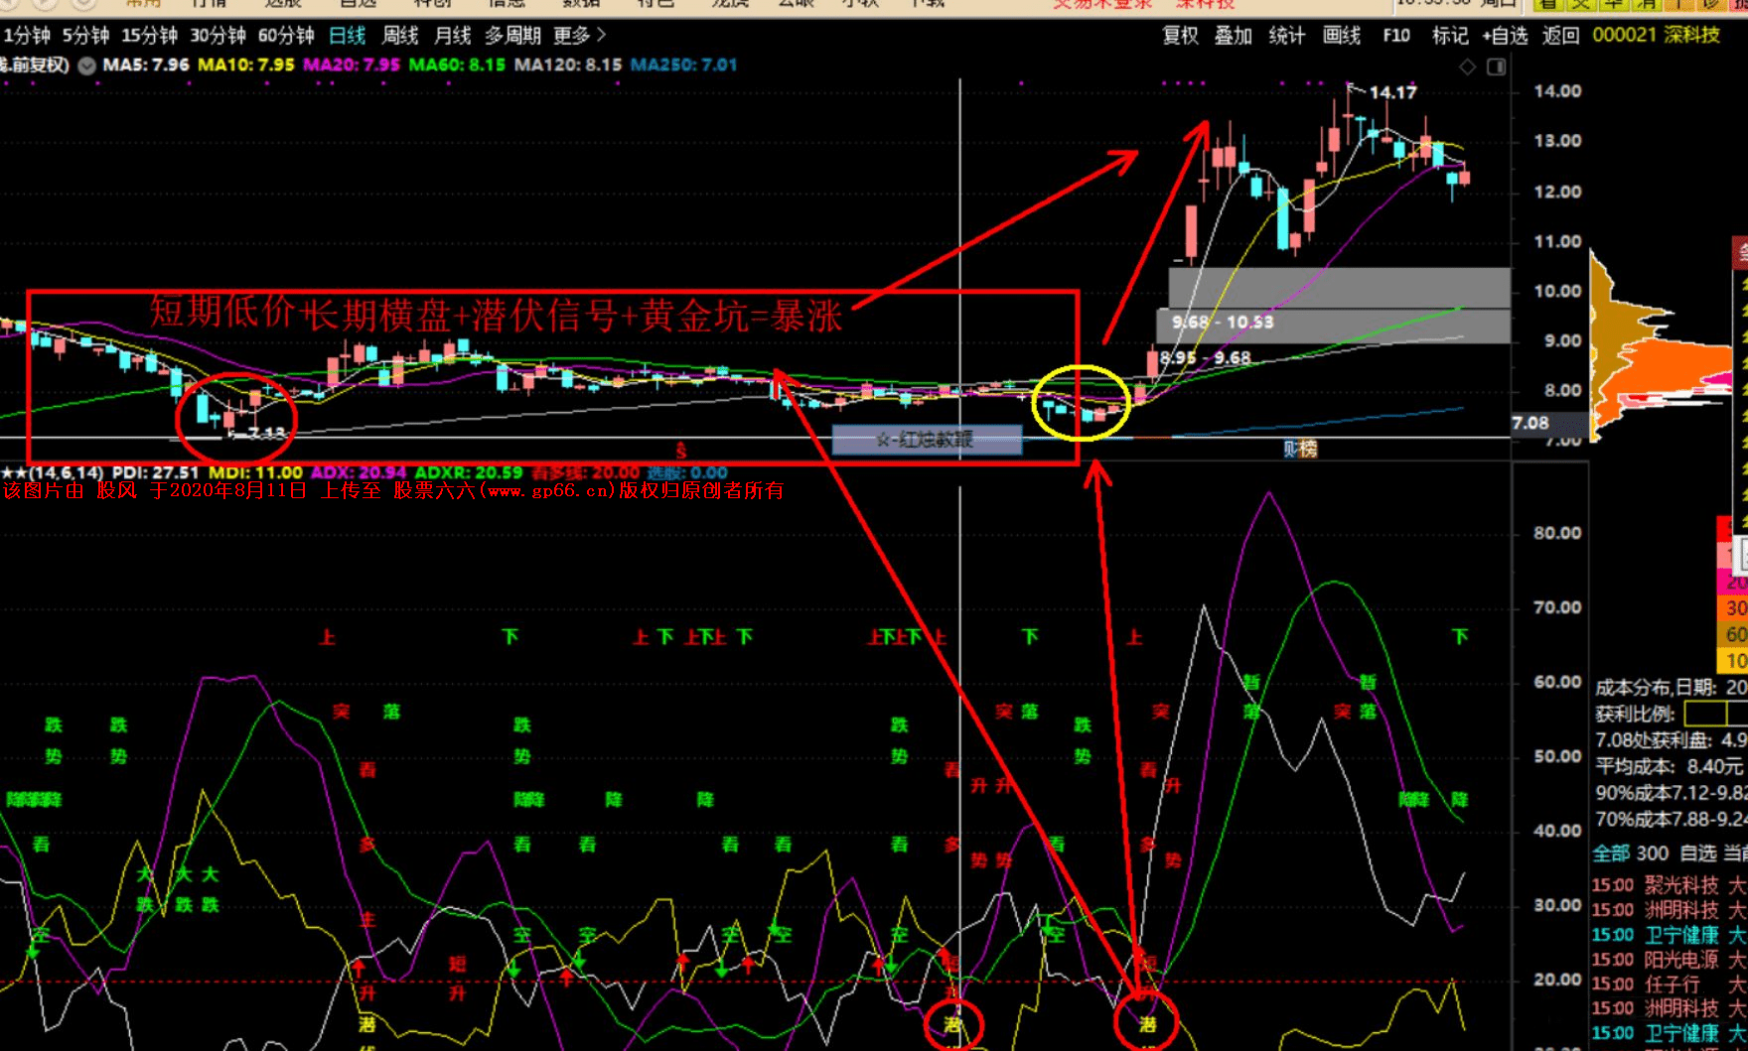Click the diamond icon above the chart
The height and width of the screenshot is (1051, 1748).
click(x=1467, y=66)
